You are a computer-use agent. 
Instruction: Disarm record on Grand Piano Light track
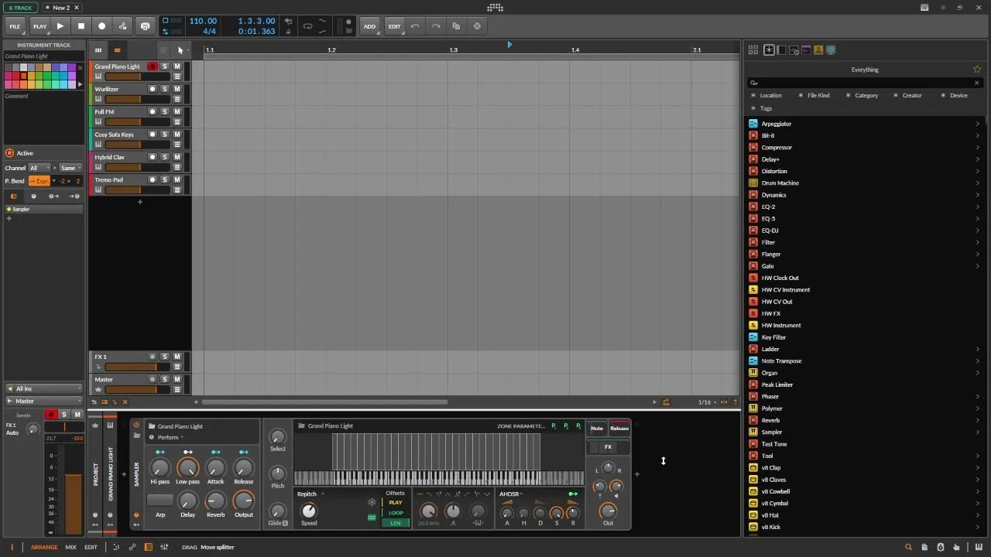(153, 67)
